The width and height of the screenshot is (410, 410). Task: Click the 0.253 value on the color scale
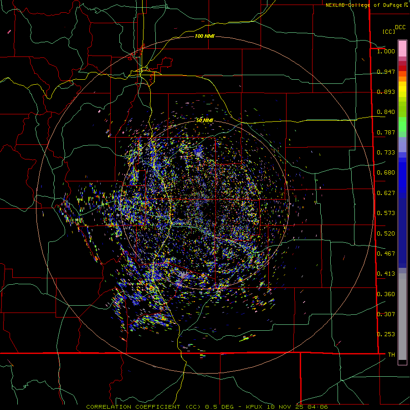coord(386,334)
